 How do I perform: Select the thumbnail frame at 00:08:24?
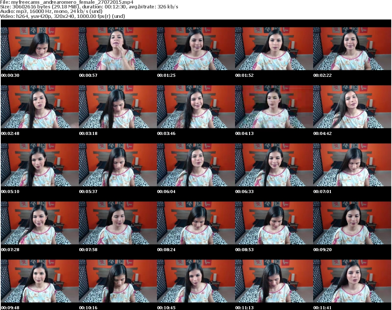[196, 223]
